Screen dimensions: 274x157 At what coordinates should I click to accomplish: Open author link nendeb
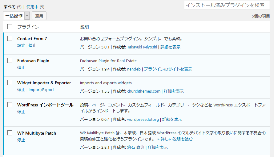134,69
